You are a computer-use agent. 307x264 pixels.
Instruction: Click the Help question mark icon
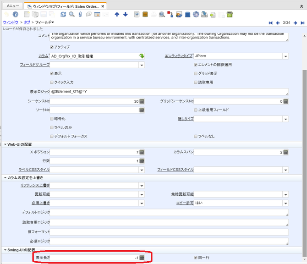coord(15,14)
